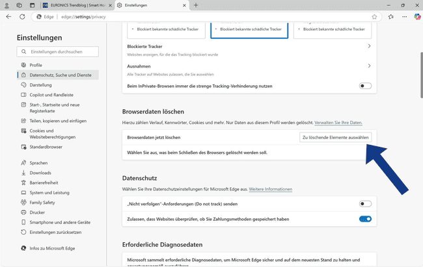
Task: Open System und Leistung settings
Action: [x=58, y=193]
